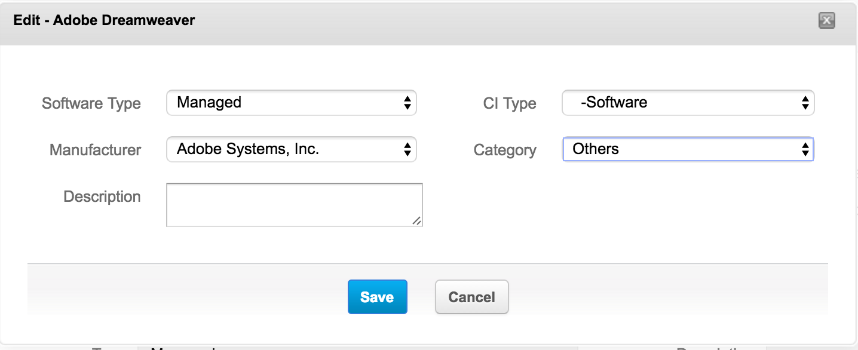Select the Manufacturer field label
Viewport: 858px width, 350px height.
tap(96, 150)
